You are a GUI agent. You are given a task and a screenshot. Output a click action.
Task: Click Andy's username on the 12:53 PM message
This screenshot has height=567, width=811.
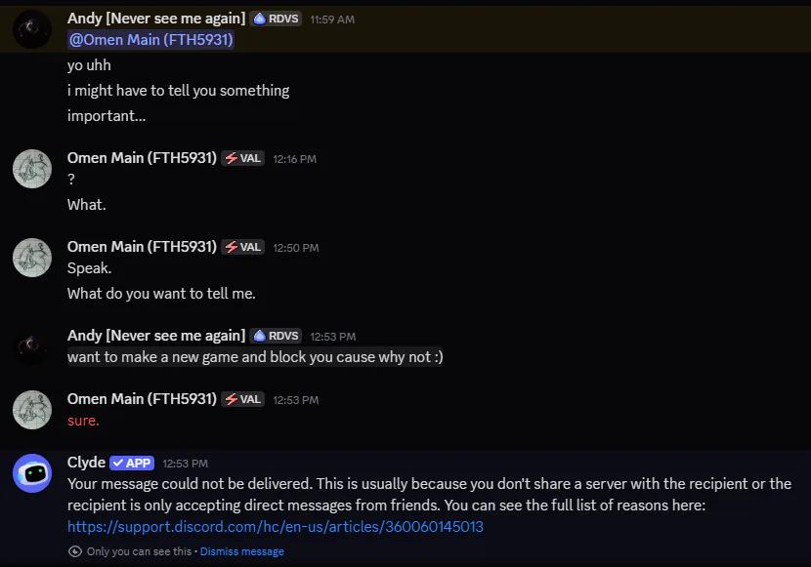(156, 336)
